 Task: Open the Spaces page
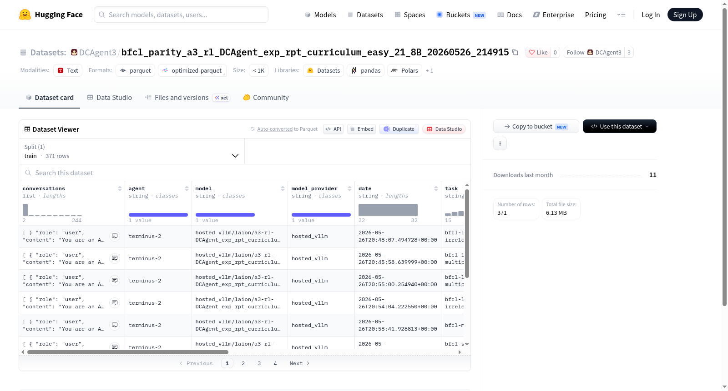pos(409,15)
